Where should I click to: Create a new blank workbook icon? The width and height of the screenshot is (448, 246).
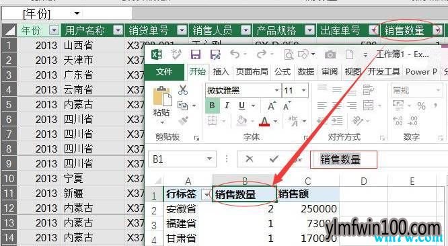click(x=349, y=54)
